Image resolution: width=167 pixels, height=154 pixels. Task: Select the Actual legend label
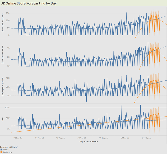[x=6, y=150]
